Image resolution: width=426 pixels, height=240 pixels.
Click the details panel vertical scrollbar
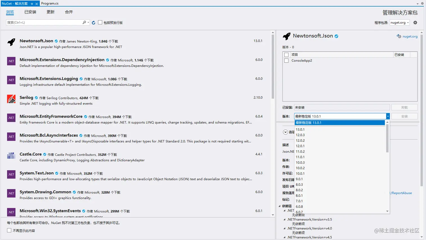tap(421, 110)
